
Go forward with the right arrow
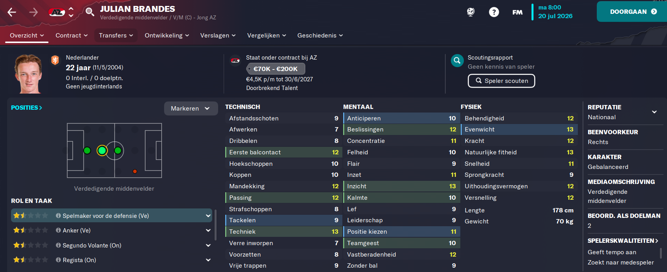(x=34, y=12)
